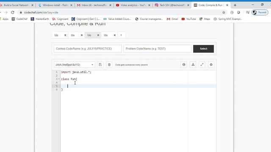Open the Paused profile button
The width and height of the screenshot is (271, 152).
pyautogui.click(x=260, y=12)
